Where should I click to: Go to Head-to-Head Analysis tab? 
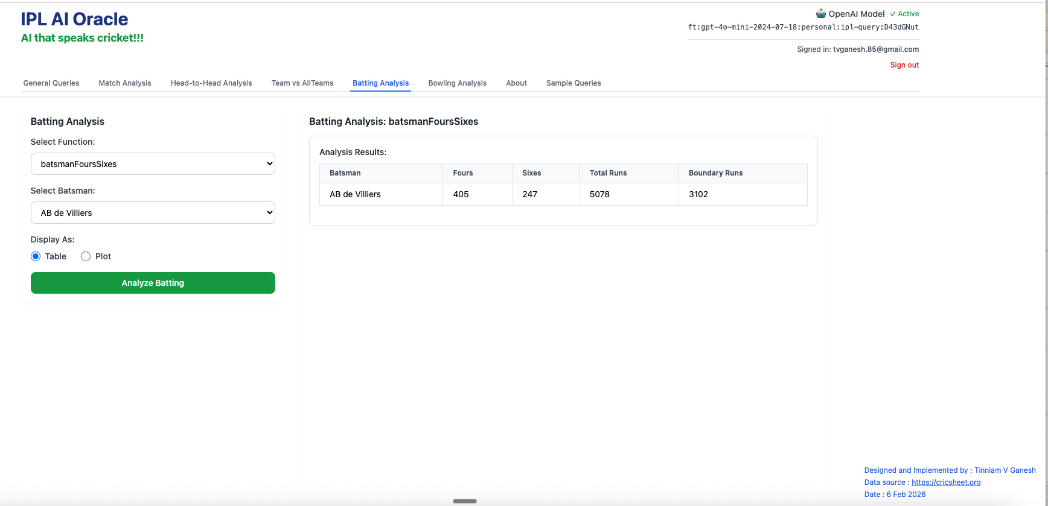(211, 83)
